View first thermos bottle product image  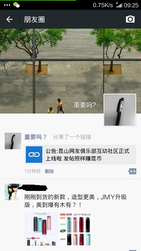click(x=41, y=229)
